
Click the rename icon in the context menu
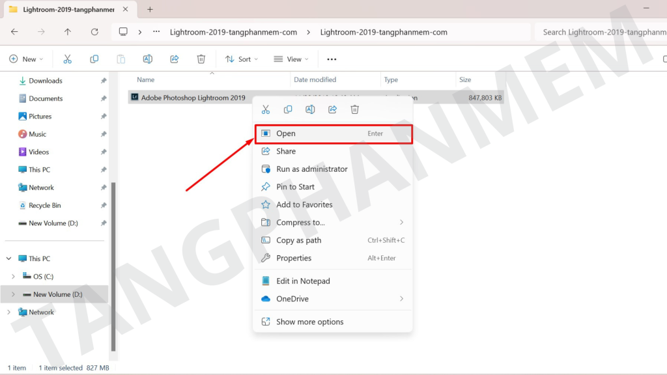(x=310, y=109)
